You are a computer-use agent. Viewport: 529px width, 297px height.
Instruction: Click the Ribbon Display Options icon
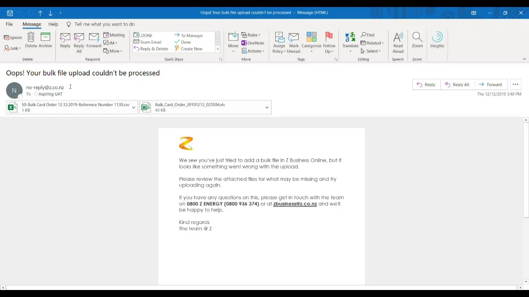tap(474, 13)
